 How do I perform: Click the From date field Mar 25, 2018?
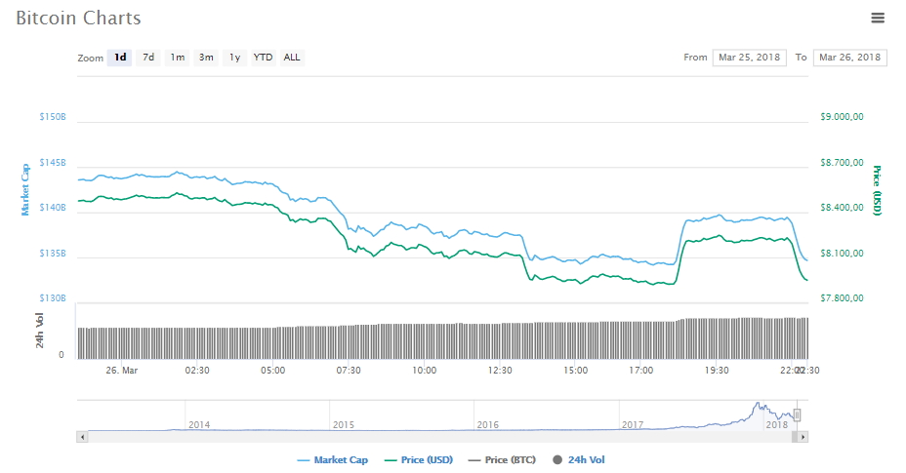click(750, 58)
